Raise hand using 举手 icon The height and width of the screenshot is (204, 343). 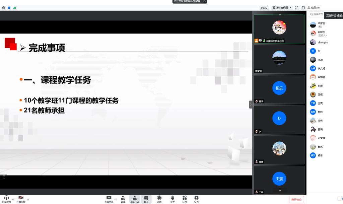point(172,198)
